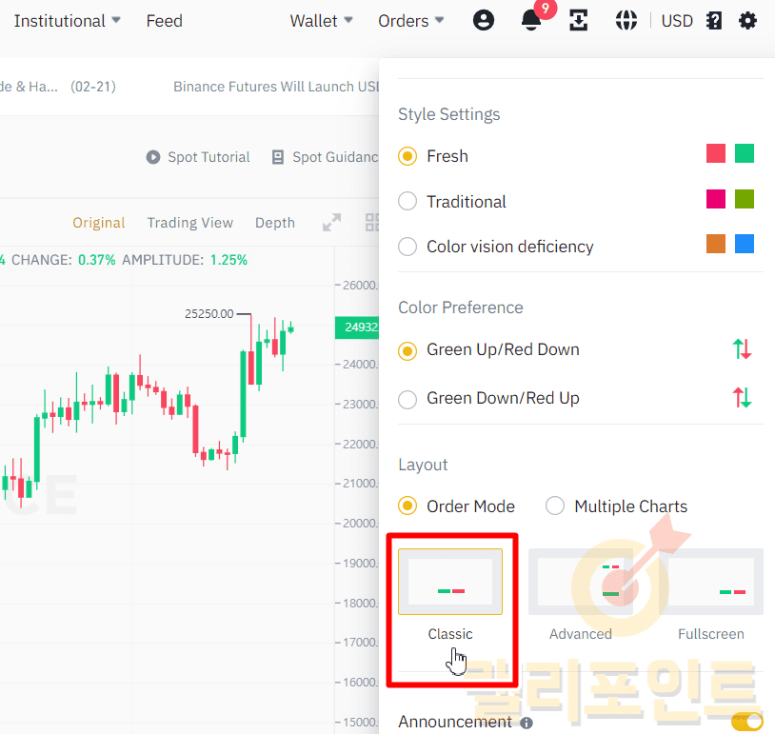Image resolution: width=775 pixels, height=734 pixels.
Task: Select the Traditional style radio button
Action: pyautogui.click(x=407, y=202)
